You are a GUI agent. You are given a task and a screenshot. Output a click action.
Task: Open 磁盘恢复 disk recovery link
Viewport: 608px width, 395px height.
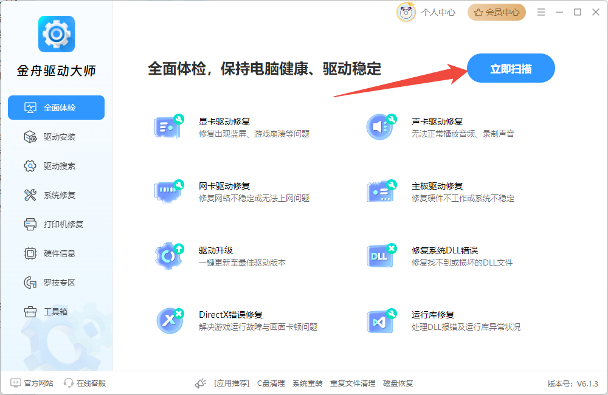398,383
